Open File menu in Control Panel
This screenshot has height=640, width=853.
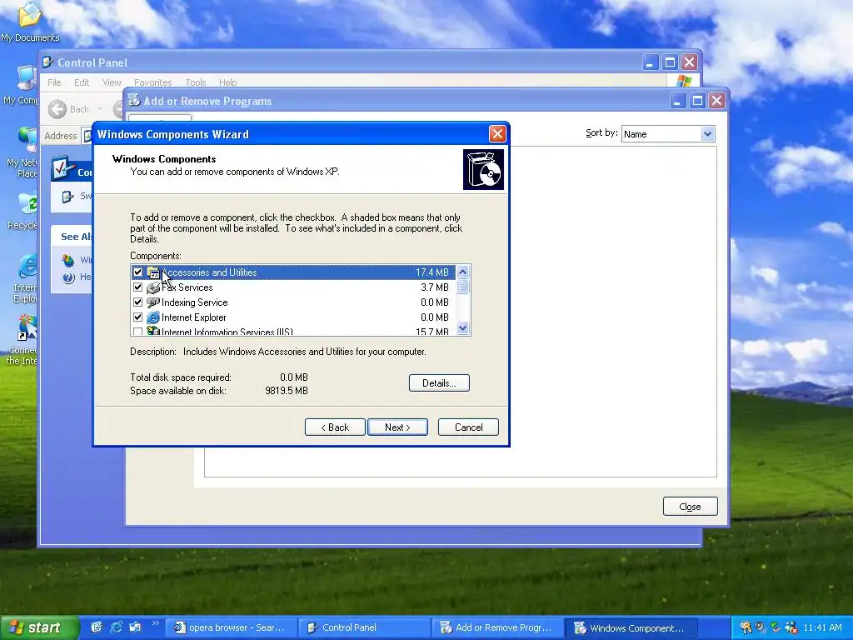54,82
